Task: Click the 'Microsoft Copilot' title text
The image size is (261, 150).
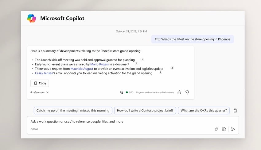Action: tap(62, 18)
